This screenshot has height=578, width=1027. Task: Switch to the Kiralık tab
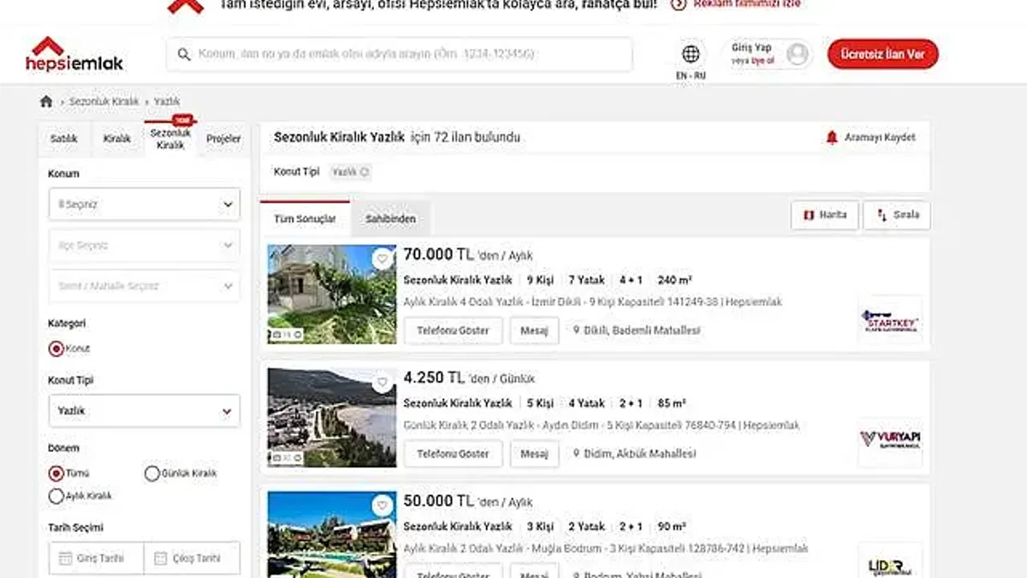pos(117,139)
